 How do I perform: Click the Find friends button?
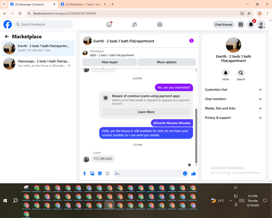click(224, 25)
